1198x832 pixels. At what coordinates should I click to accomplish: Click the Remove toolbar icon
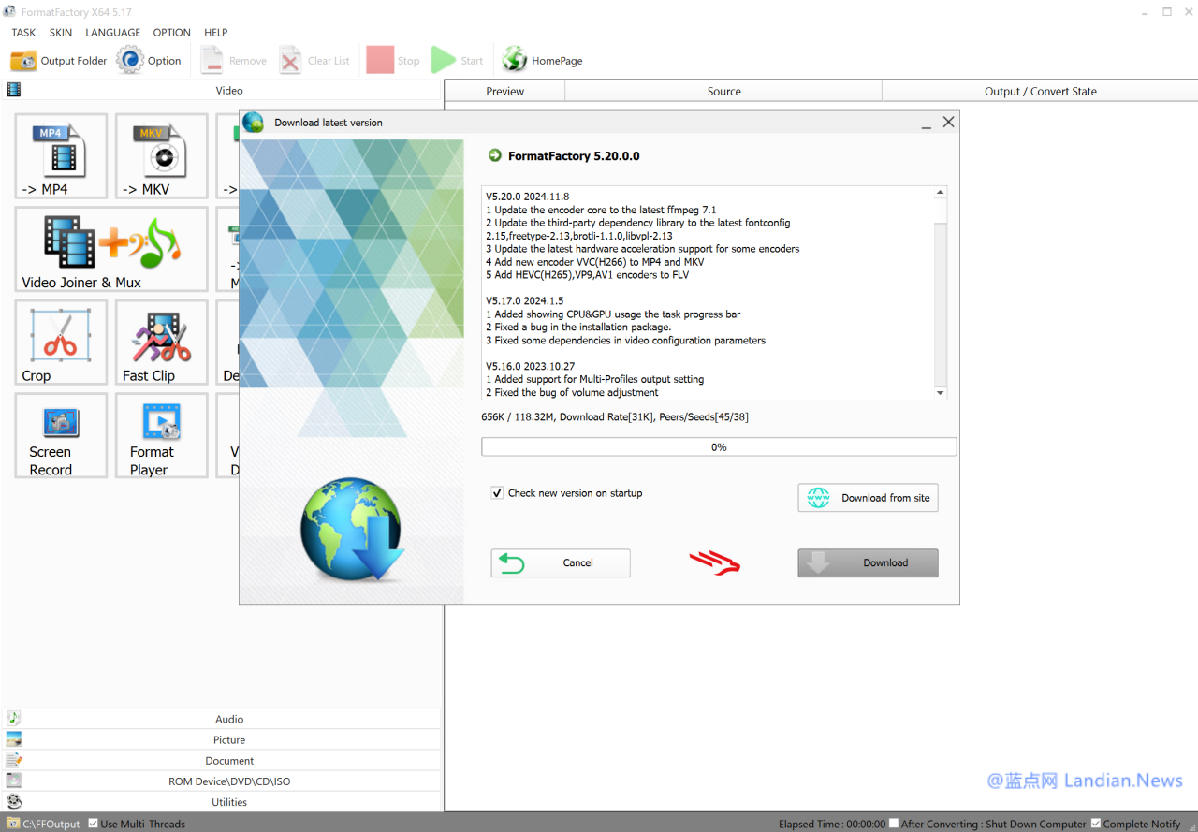click(x=212, y=60)
